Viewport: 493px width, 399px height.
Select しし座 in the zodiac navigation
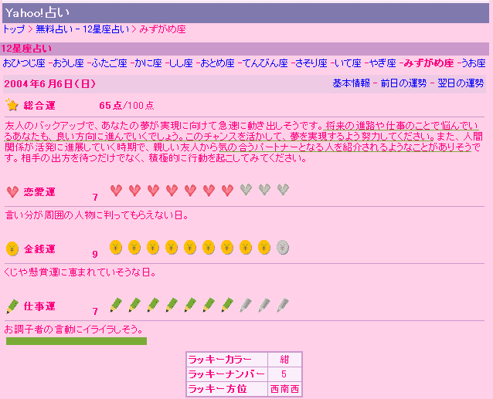(x=181, y=63)
